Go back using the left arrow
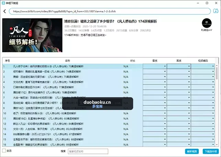This screenshot has width=221, height=157. click(x=5, y=11)
